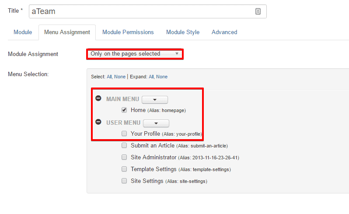Uncheck the Home menu item checkbox
Image resolution: width=349 pixels, height=214 pixels.
(124, 110)
